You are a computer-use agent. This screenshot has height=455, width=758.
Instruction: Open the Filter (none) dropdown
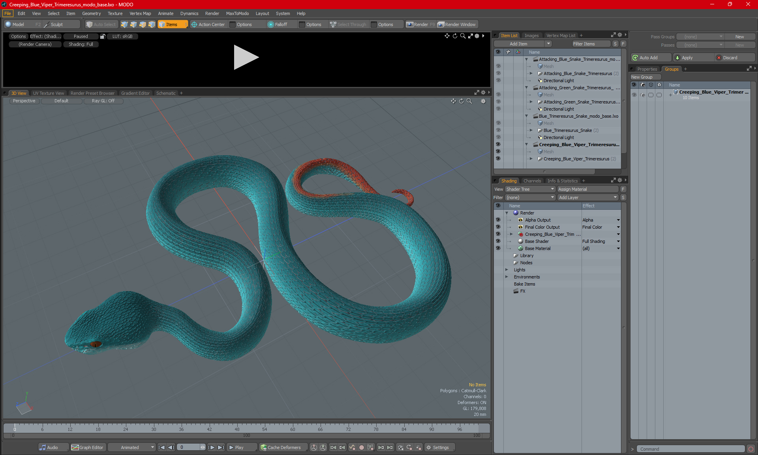click(530, 197)
